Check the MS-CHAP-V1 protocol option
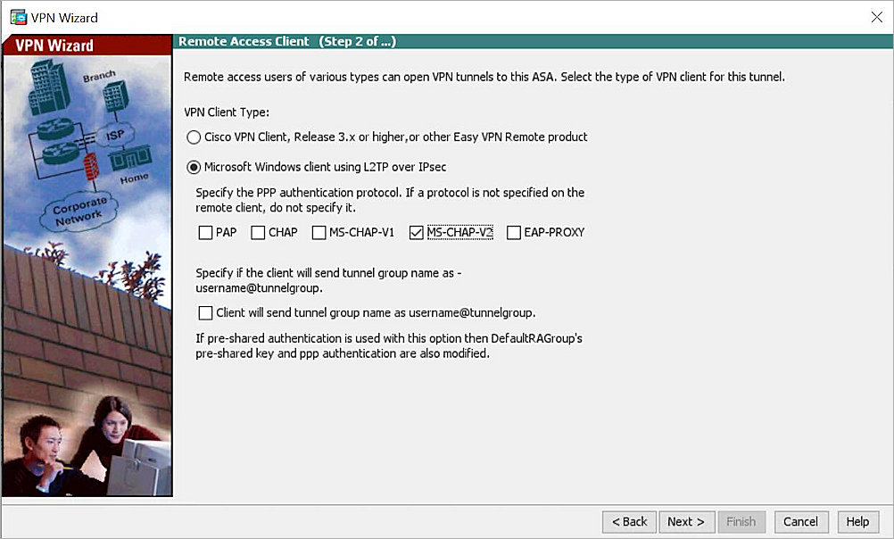The image size is (894, 539). [317, 232]
